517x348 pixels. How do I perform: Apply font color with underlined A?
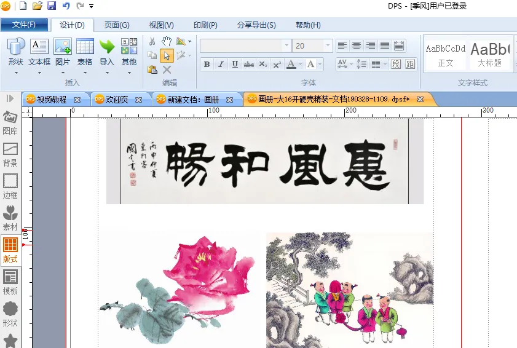(291, 64)
